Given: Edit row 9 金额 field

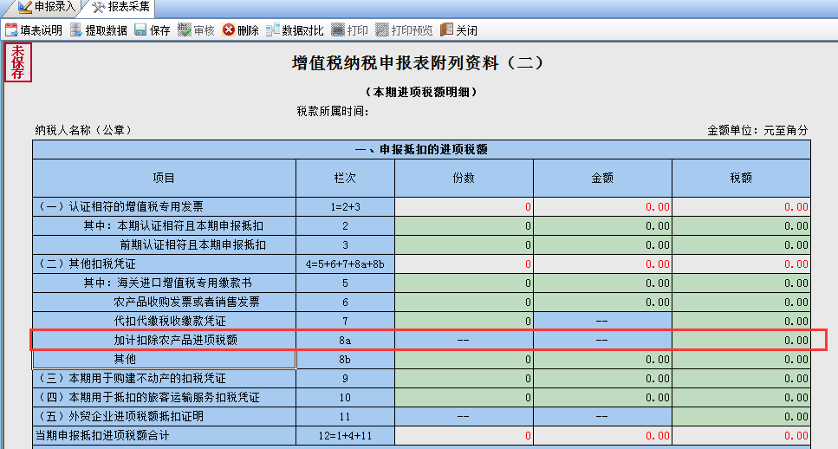Looking at the screenshot, I should (602, 379).
